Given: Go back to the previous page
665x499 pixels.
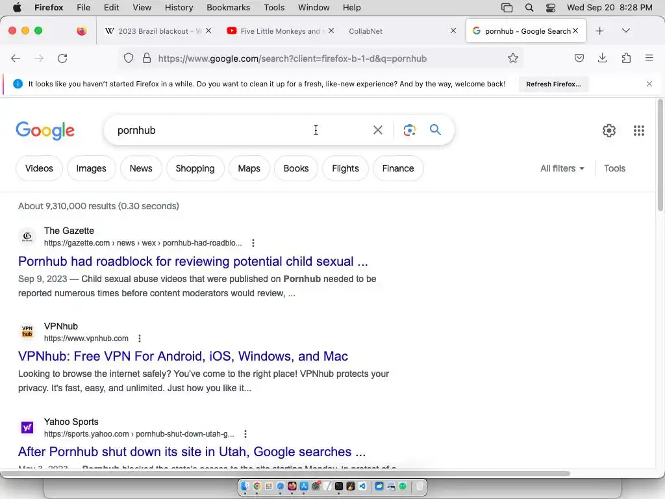Looking at the screenshot, I should point(16,58).
